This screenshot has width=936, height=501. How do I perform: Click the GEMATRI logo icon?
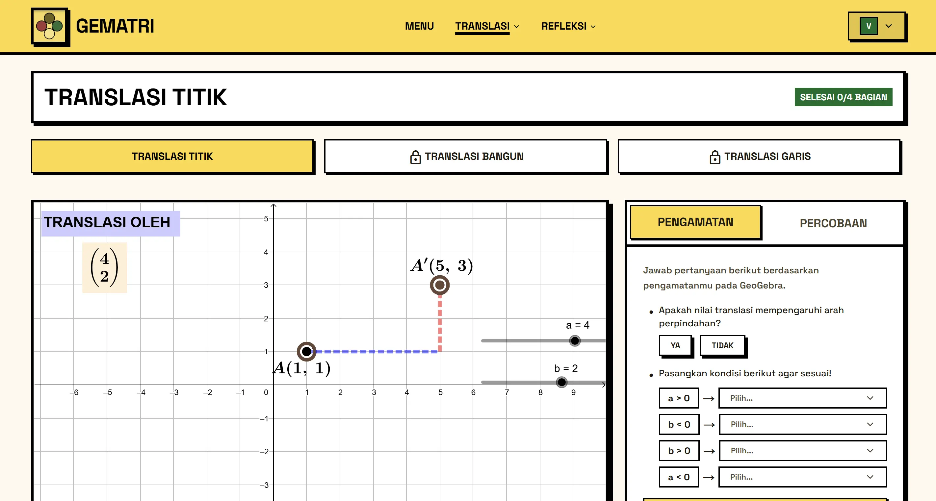click(x=50, y=26)
